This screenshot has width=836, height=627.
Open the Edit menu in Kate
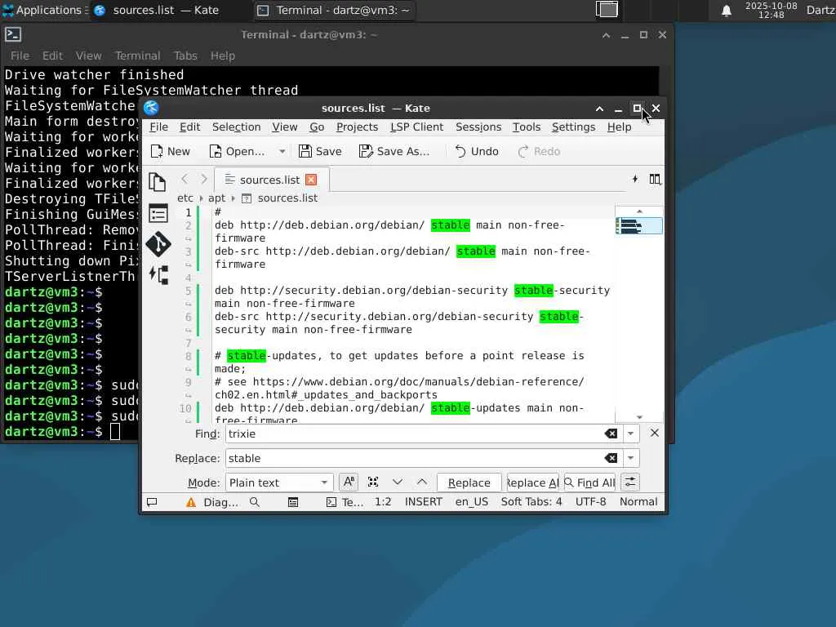tap(189, 127)
